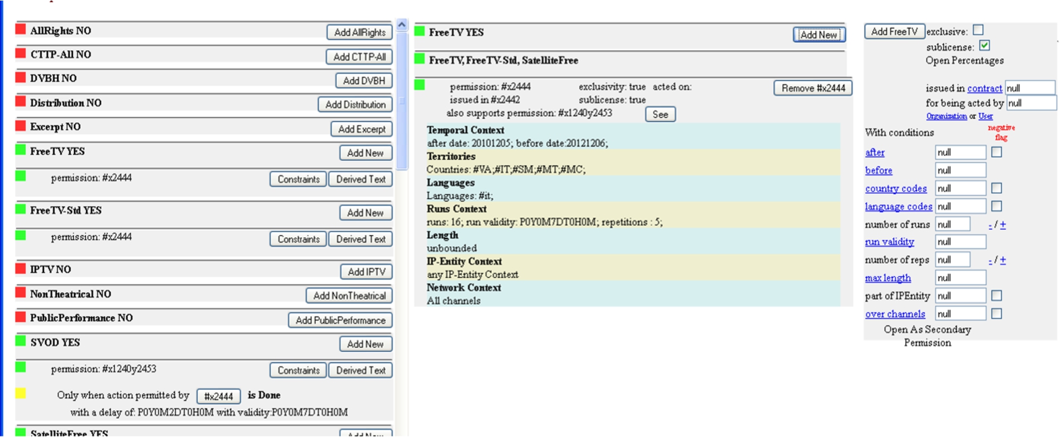Increase number of runs with plus link

(1003, 225)
